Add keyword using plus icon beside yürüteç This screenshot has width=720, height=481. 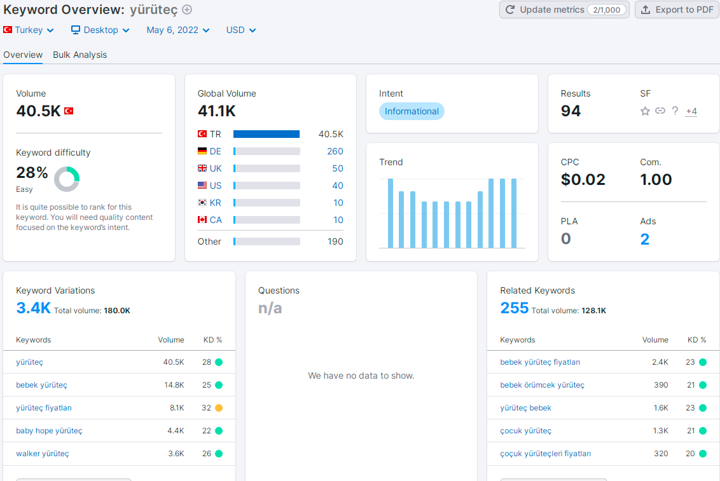point(187,10)
